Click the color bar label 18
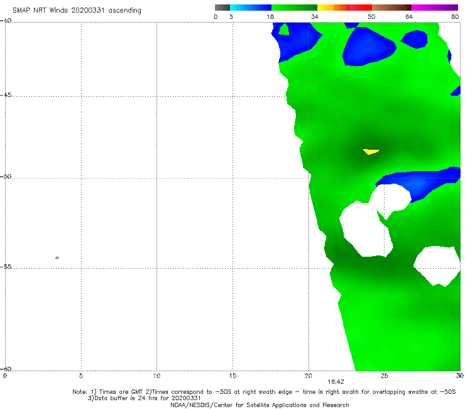Screen dimensions: 465x409 pos(270,17)
